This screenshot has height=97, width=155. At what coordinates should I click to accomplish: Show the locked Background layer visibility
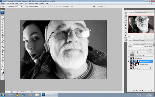[x=129, y=68]
